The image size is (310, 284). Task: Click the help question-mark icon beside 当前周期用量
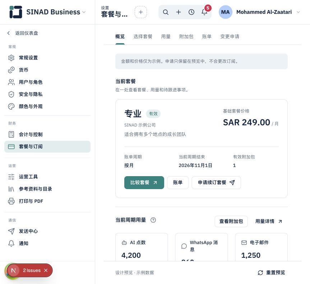click(153, 220)
